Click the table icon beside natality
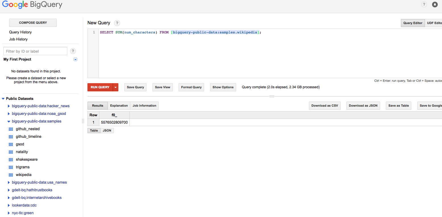 pos(11,152)
